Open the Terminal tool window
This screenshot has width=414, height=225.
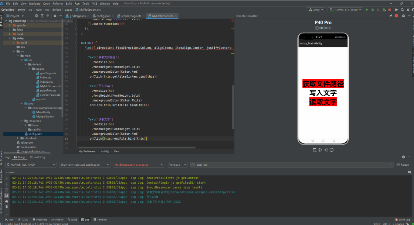click(x=100, y=220)
